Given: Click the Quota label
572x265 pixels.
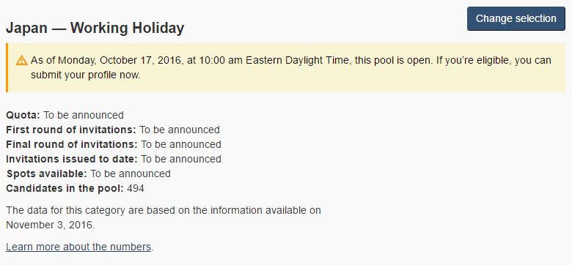Looking at the screenshot, I should point(23,116).
